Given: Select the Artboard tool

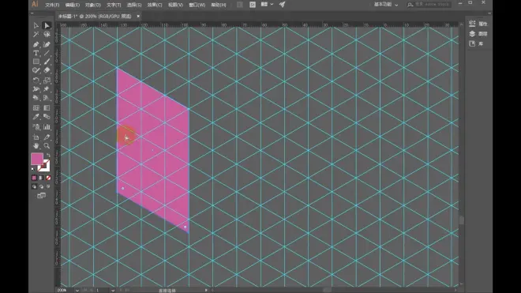Looking at the screenshot, I should (x=36, y=137).
